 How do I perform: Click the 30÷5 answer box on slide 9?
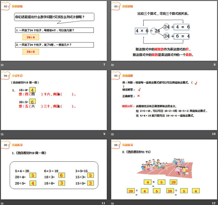pos(32,101)
